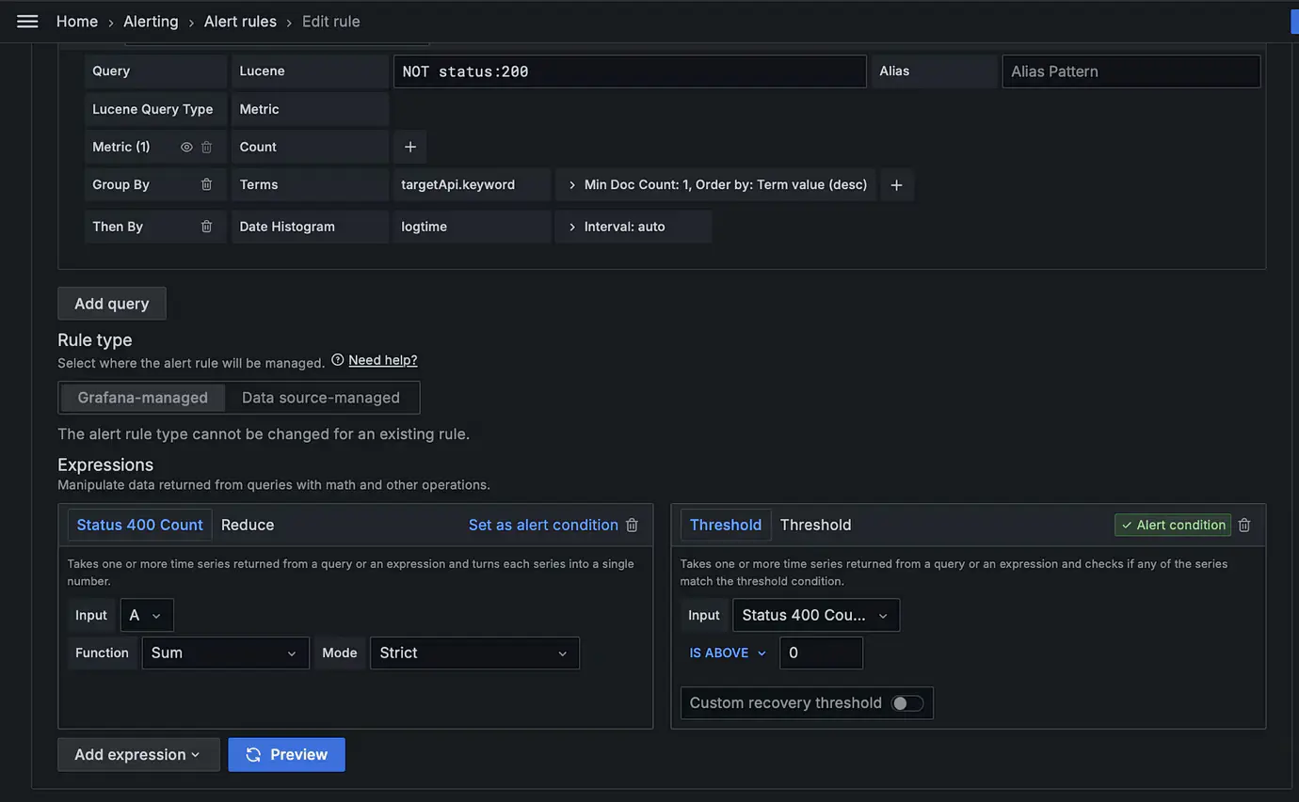Click the Expressions section heading
Image resolution: width=1299 pixels, height=802 pixels.
105,464
